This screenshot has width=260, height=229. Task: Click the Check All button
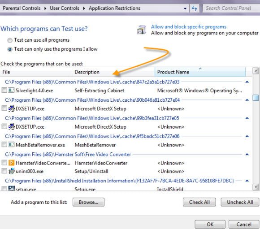point(199,202)
